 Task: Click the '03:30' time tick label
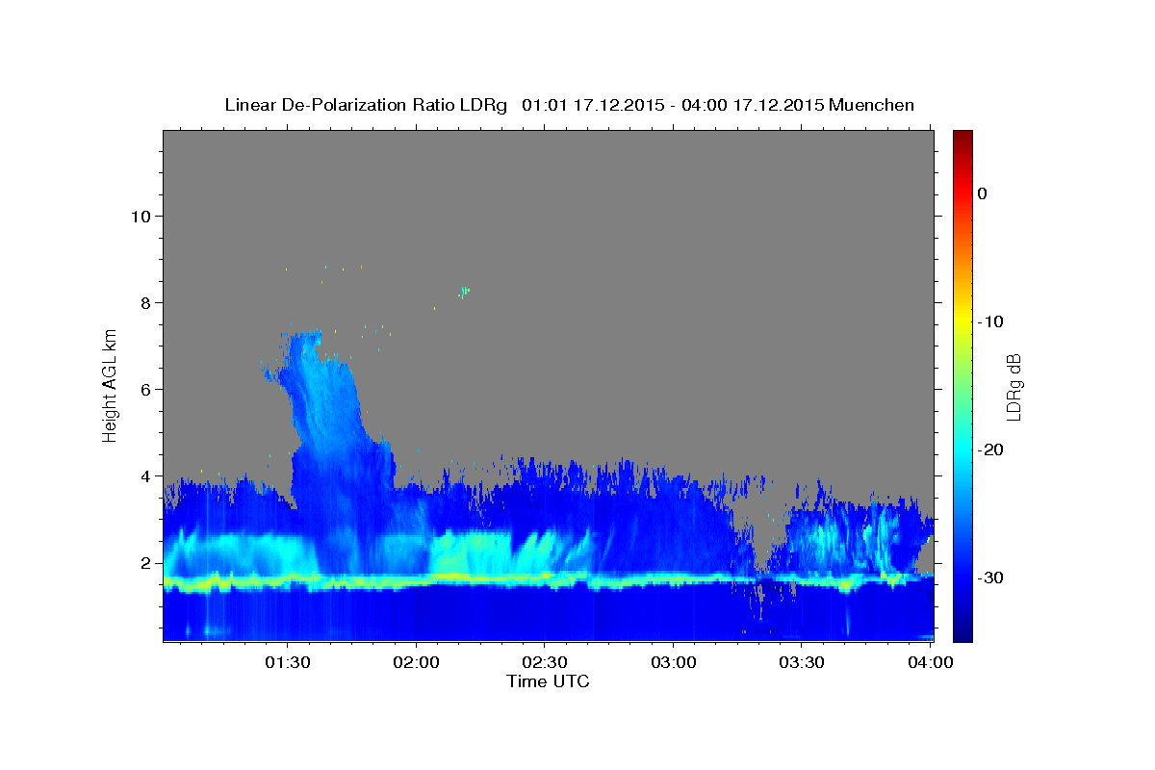coord(801,663)
